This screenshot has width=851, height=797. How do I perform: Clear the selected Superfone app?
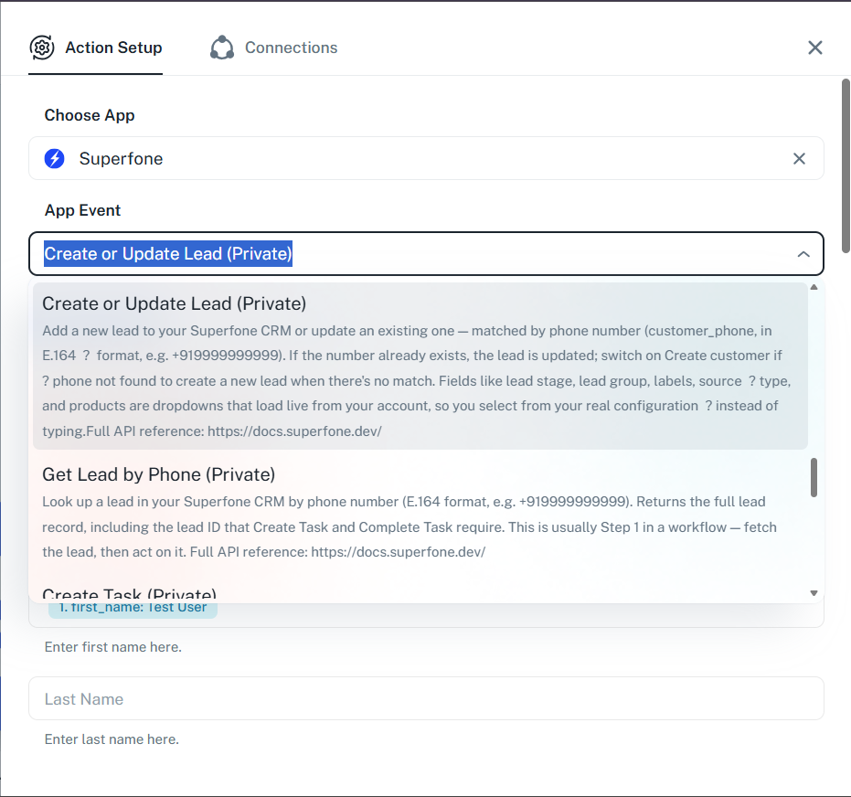click(x=799, y=158)
